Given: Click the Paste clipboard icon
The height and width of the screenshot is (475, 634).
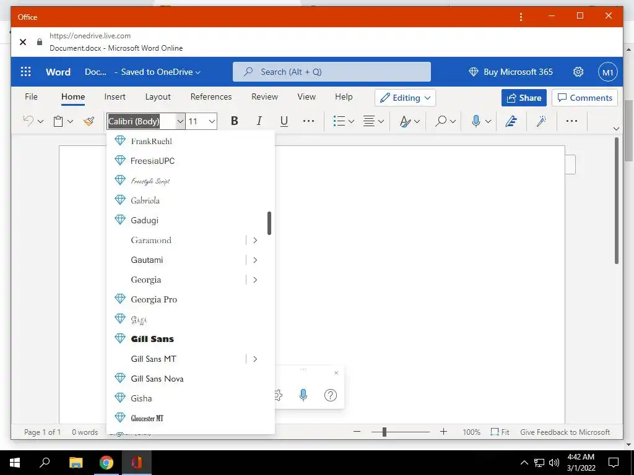Looking at the screenshot, I should pos(58,121).
